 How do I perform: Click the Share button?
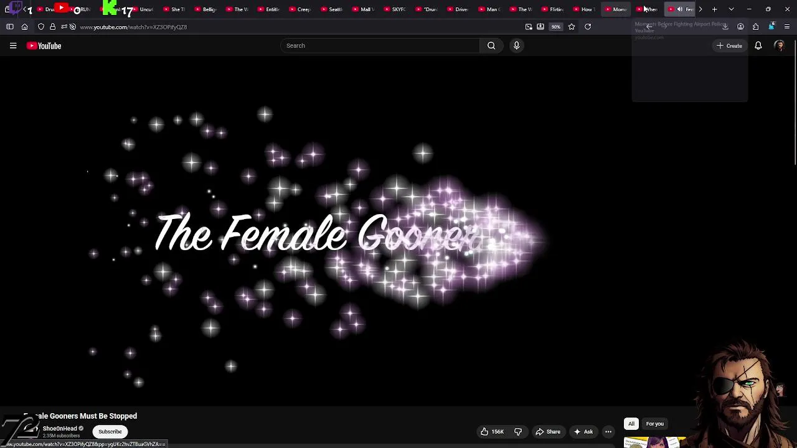tap(548, 432)
